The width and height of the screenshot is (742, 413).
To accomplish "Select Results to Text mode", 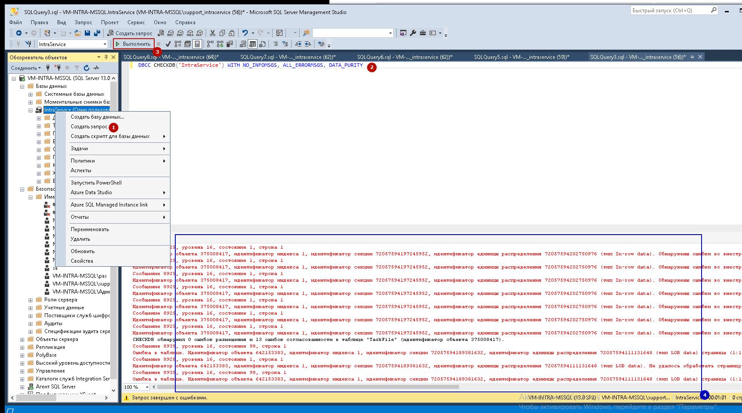I will (243, 44).
